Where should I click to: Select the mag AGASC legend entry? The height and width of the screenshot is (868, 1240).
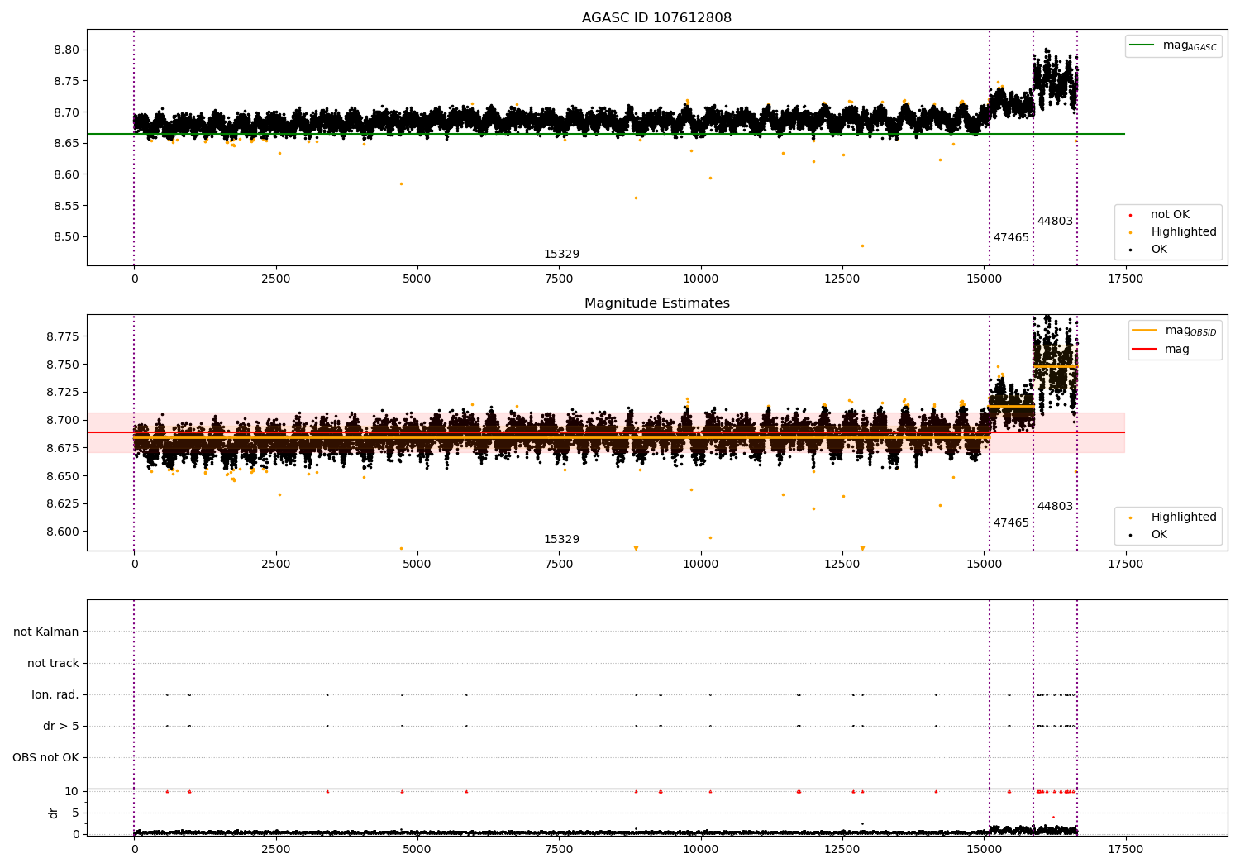tap(1173, 45)
